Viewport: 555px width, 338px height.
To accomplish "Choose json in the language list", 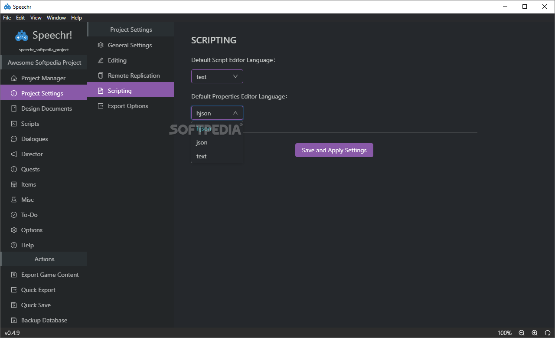I will pyautogui.click(x=217, y=142).
